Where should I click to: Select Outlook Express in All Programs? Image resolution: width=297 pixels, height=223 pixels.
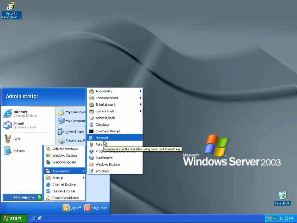click(65, 191)
